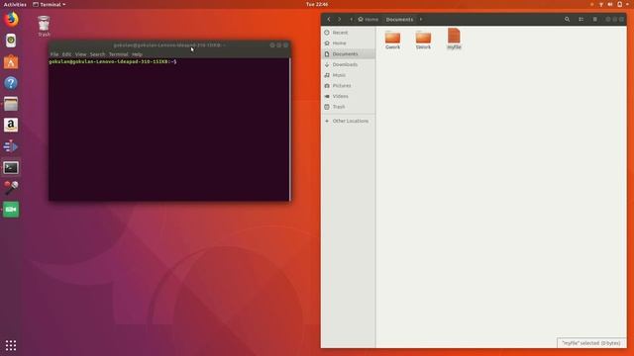Launch the green video camera app
634x356 pixels.
[x=11, y=210]
